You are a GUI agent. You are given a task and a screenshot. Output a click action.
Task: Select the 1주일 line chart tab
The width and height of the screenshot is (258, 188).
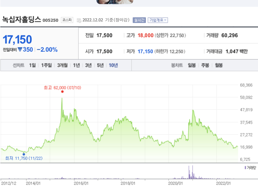[x=46, y=65]
